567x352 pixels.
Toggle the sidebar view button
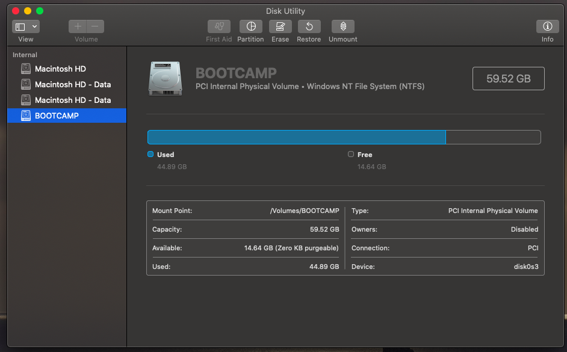(x=20, y=26)
